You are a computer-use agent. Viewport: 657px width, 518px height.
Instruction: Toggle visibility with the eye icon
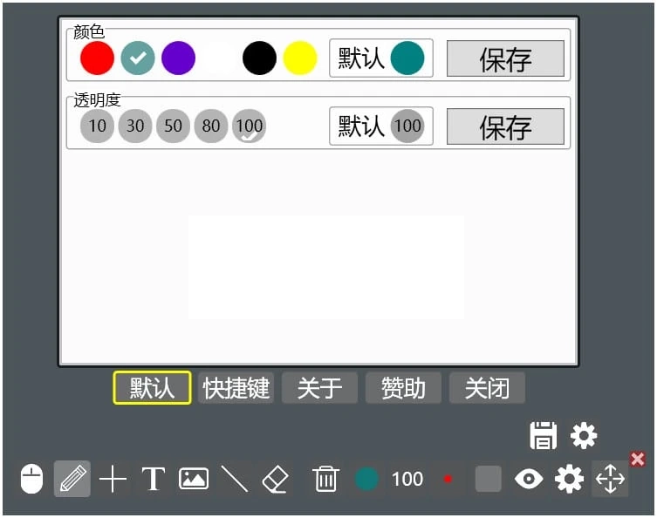tap(528, 480)
